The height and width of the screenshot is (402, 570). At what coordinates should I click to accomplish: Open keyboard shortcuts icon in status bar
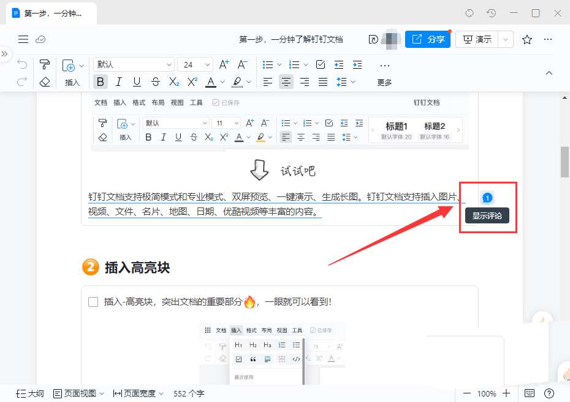pyautogui.click(x=530, y=393)
